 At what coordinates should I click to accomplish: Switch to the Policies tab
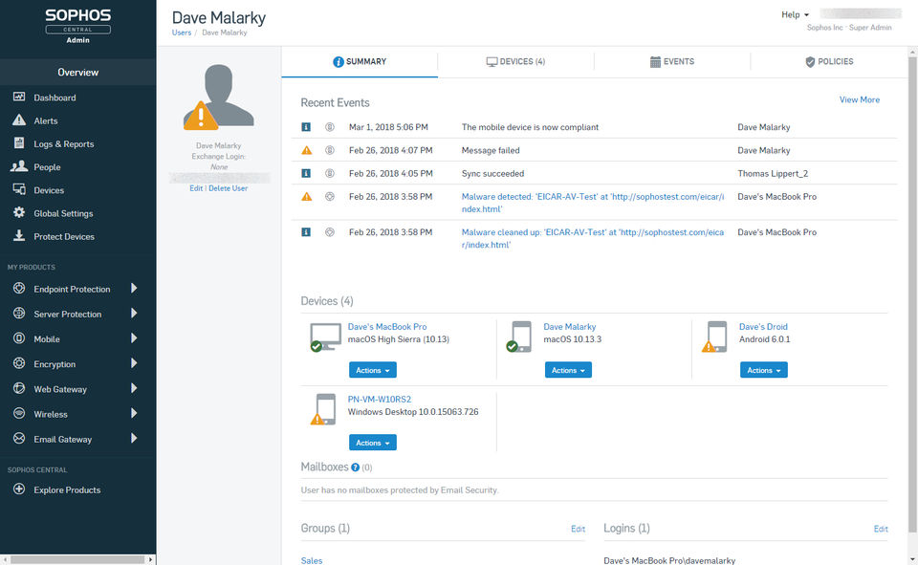[829, 61]
